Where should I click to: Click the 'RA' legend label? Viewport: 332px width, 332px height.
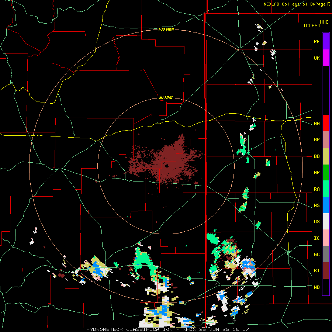click(x=317, y=189)
